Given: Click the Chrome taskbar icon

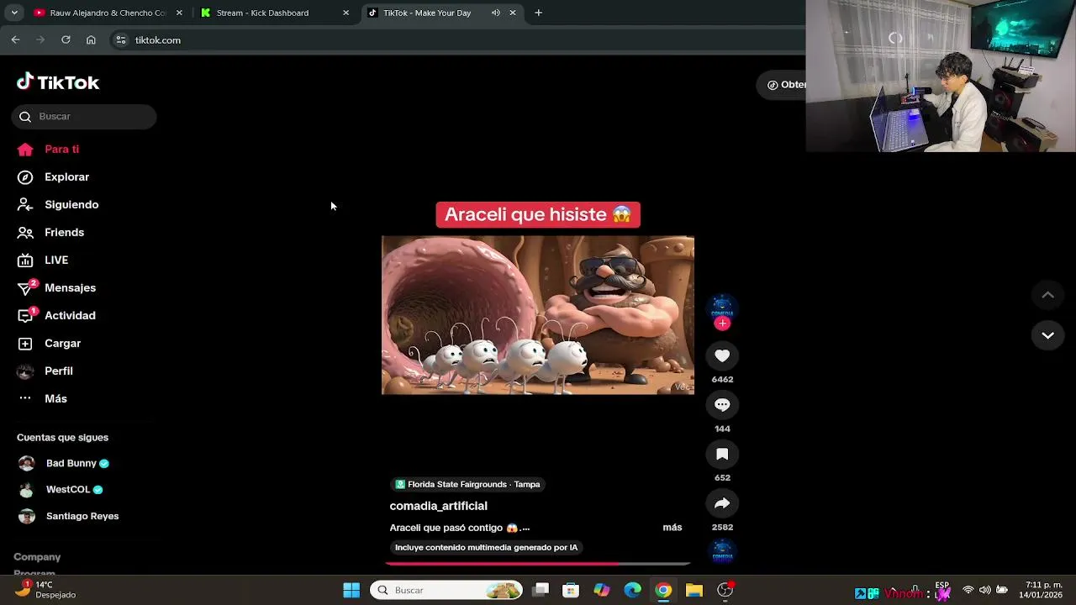Looking at the screenshot, I should pos(663,590).
